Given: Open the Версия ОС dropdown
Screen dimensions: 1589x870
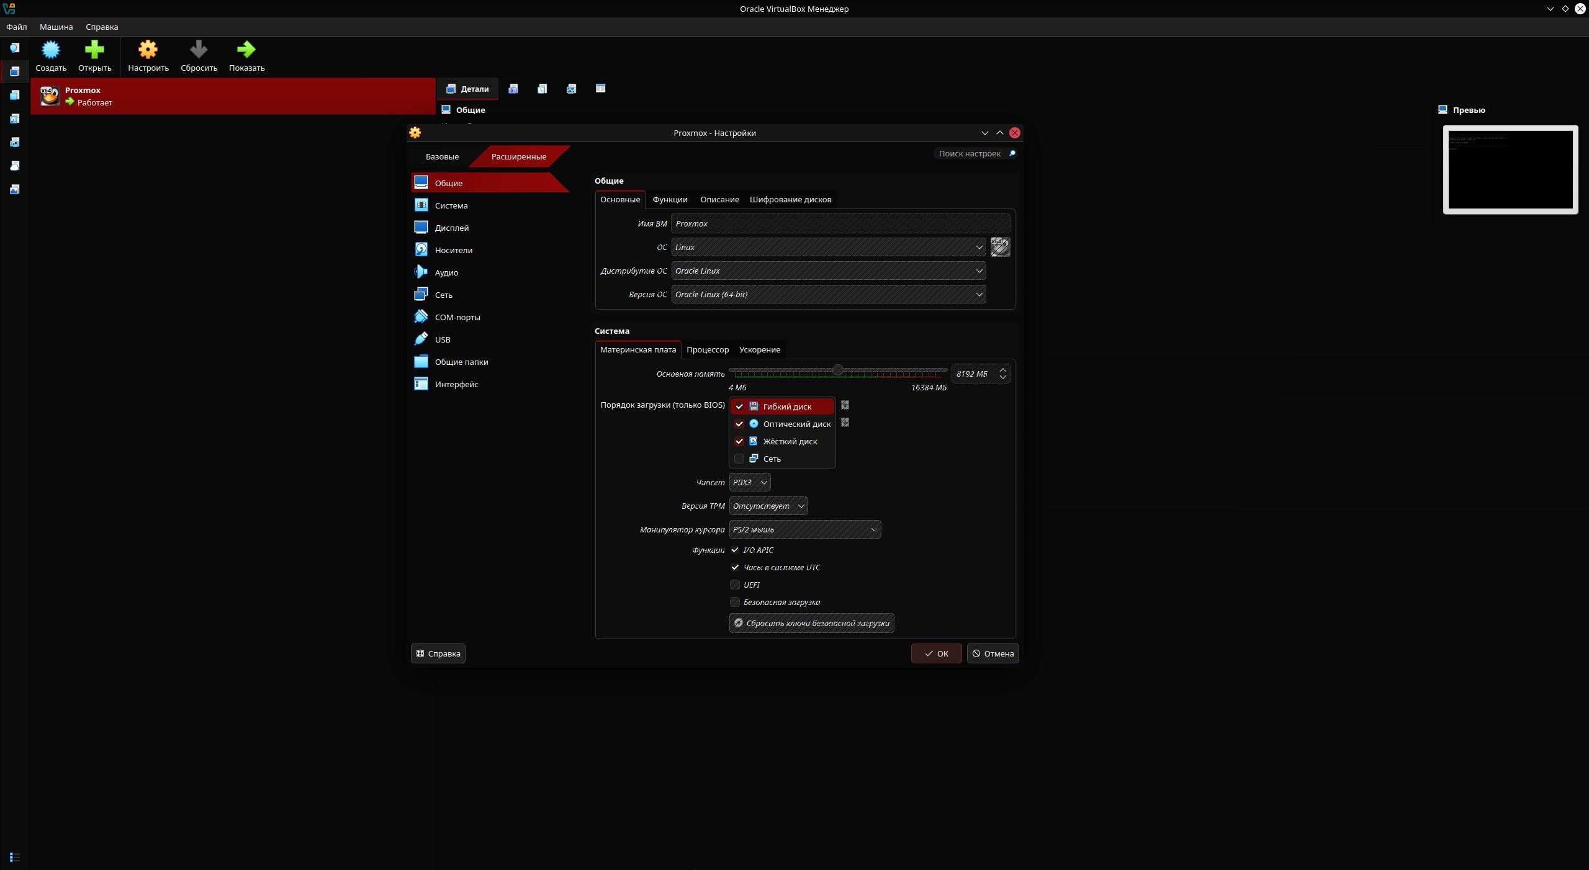Looking at the screenshot, I should point(829,294).
